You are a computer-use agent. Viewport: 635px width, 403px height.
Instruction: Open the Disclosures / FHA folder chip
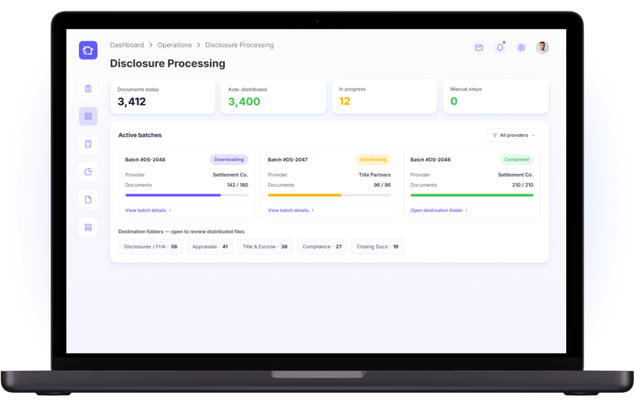tap(151, 247)
